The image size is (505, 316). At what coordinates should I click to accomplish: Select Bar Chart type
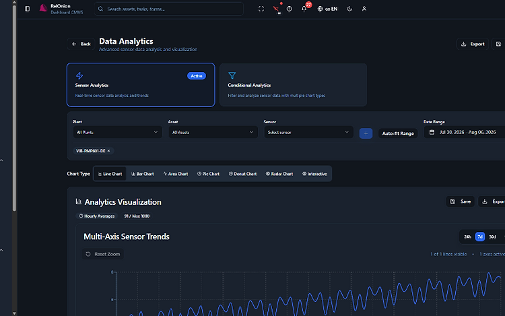(142, 174)
